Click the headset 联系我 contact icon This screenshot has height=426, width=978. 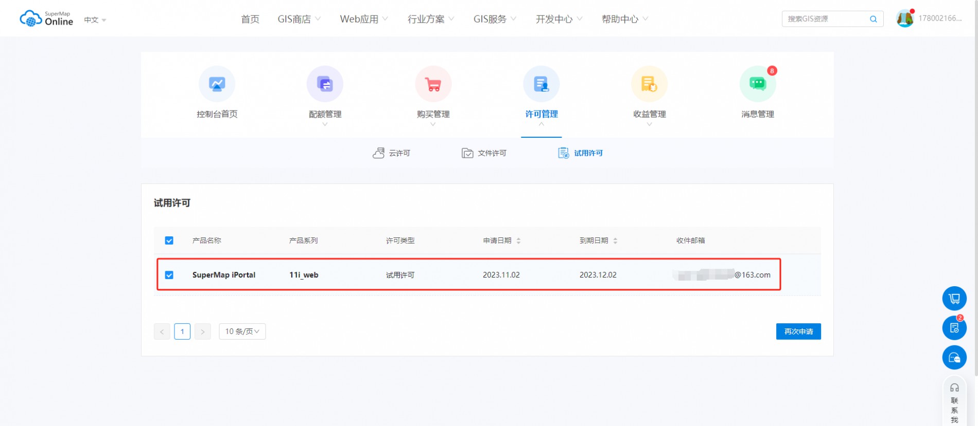[x=954, y=388]
